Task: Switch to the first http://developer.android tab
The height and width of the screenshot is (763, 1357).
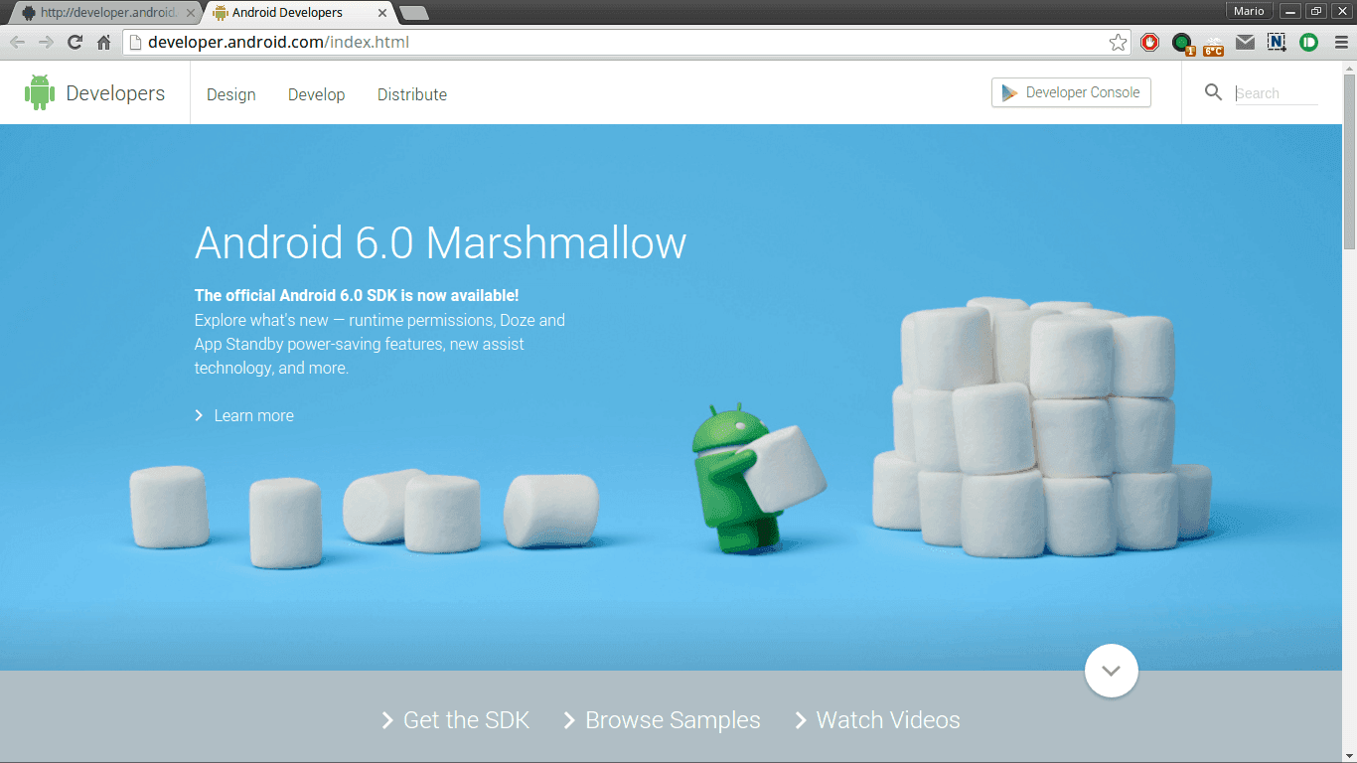Action: (104, 13)
